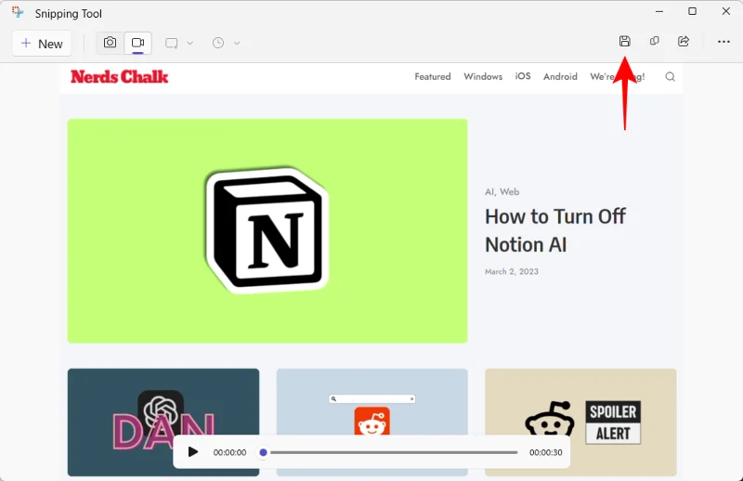Open the Reddit search article thumbnail
Viewport: 743px width, 481px height.
372,422
